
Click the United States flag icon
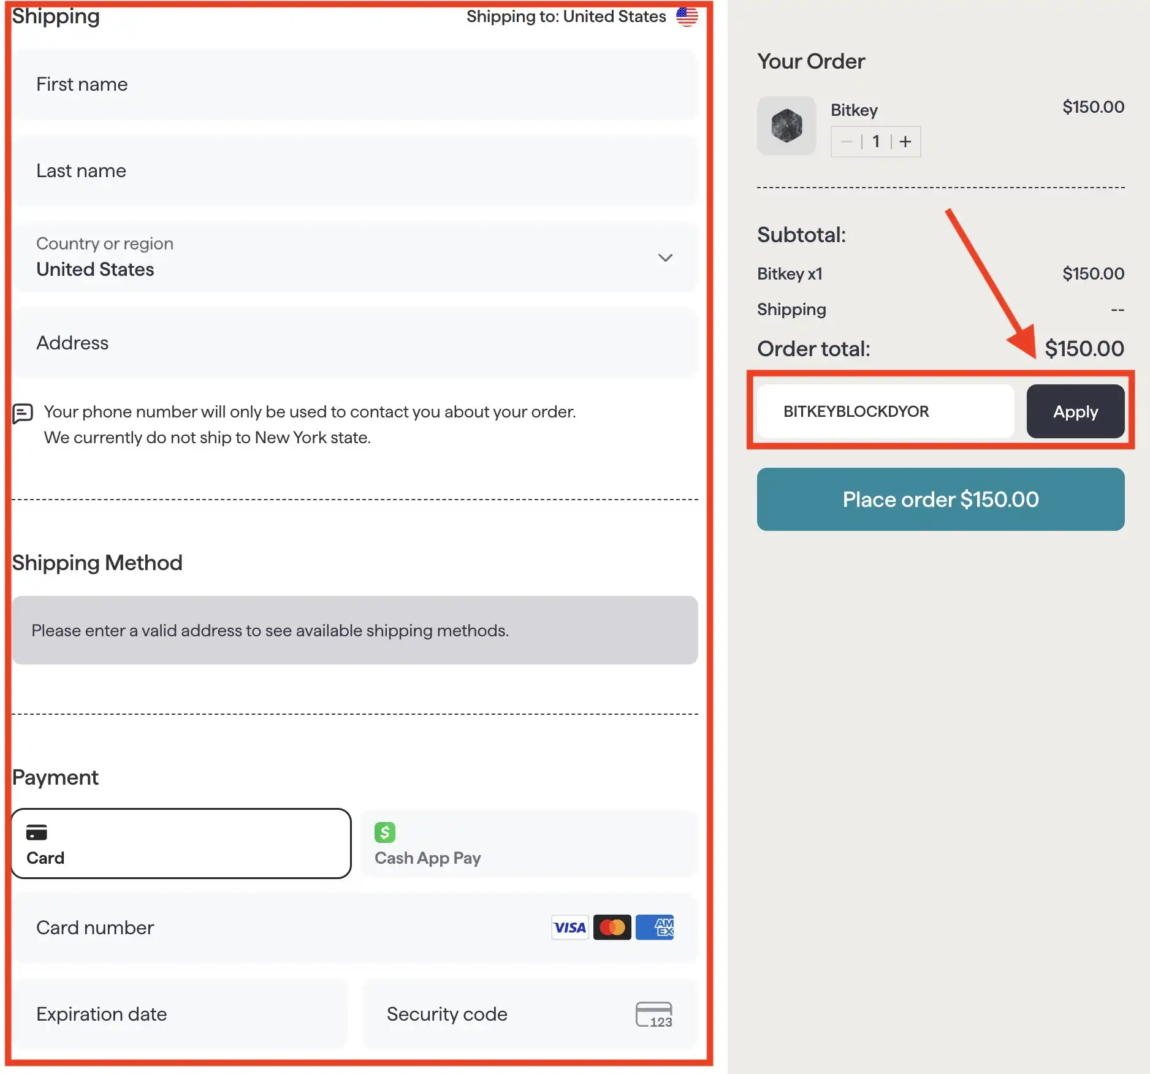[x=687, y=17]
